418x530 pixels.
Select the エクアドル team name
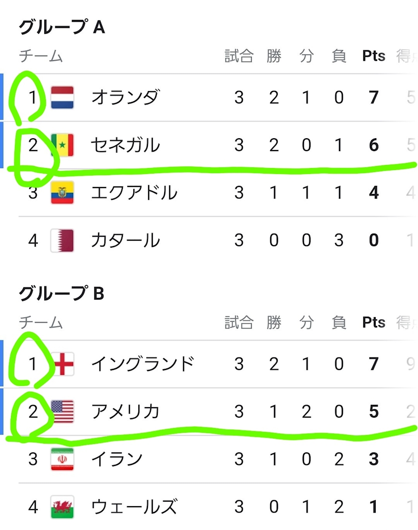[x=134, y=193]
